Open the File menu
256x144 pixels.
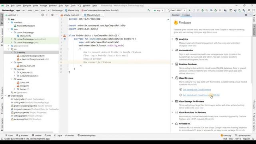[7, 6]
